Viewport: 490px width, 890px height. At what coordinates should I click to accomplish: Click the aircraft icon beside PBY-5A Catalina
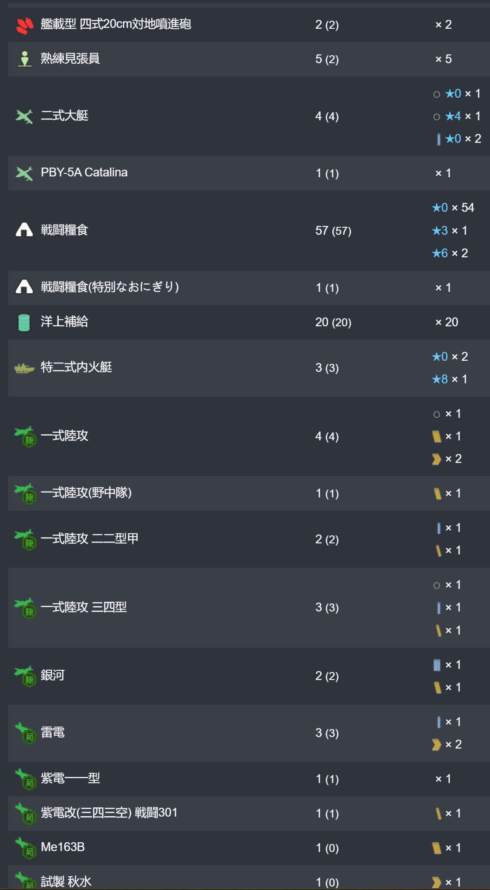point(24,173)
